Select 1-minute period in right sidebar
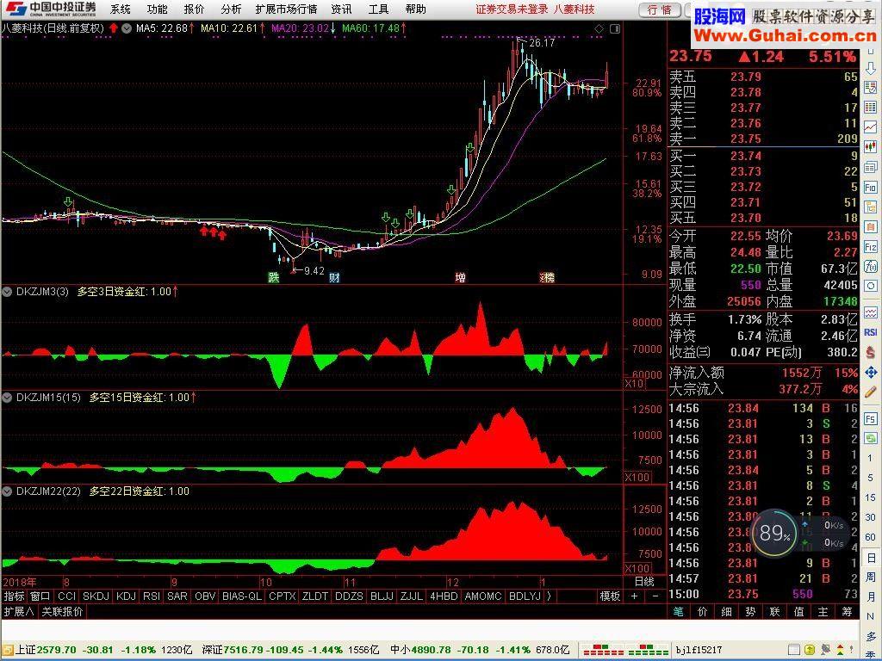Viewport: 882px width, 661px height. [871, 458]
